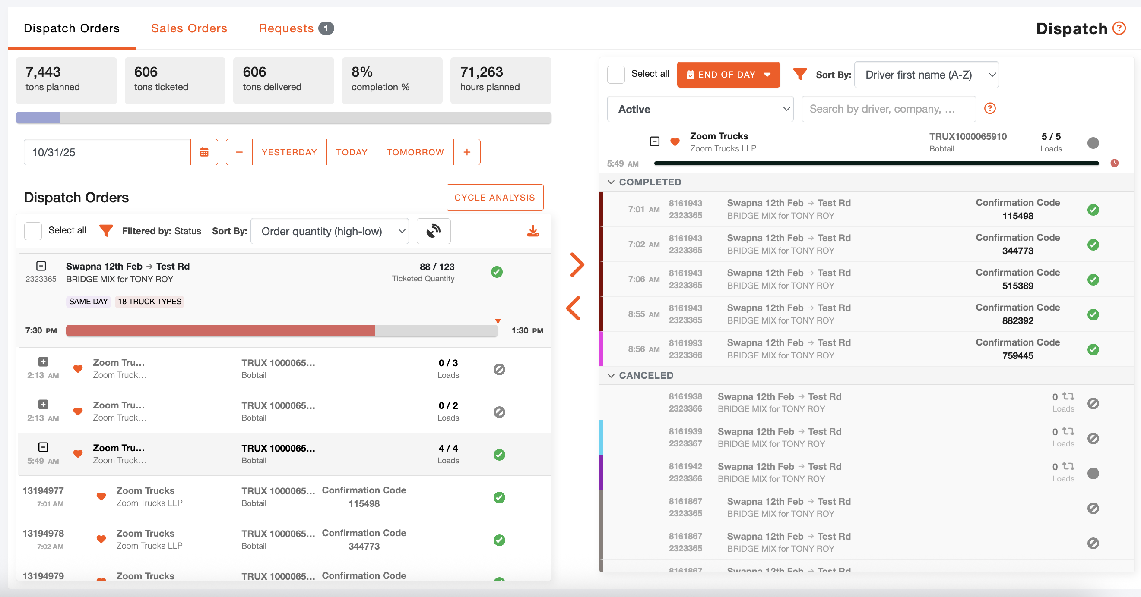
Task: Open the Driver first name (A-Z) dropdown
Action: click(926, 74)
